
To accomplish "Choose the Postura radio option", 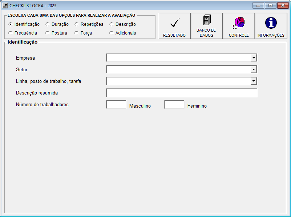I will coord(48,33).
